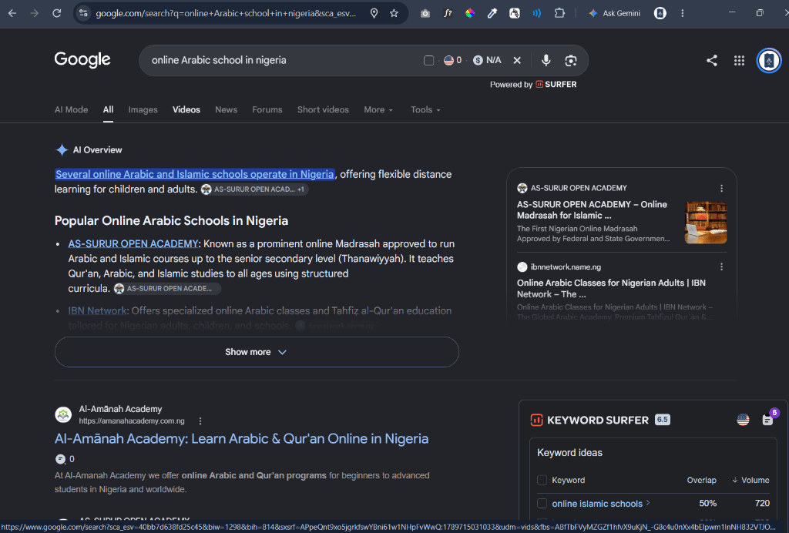Activate the eyedropper color picker extension

point(492,14)
